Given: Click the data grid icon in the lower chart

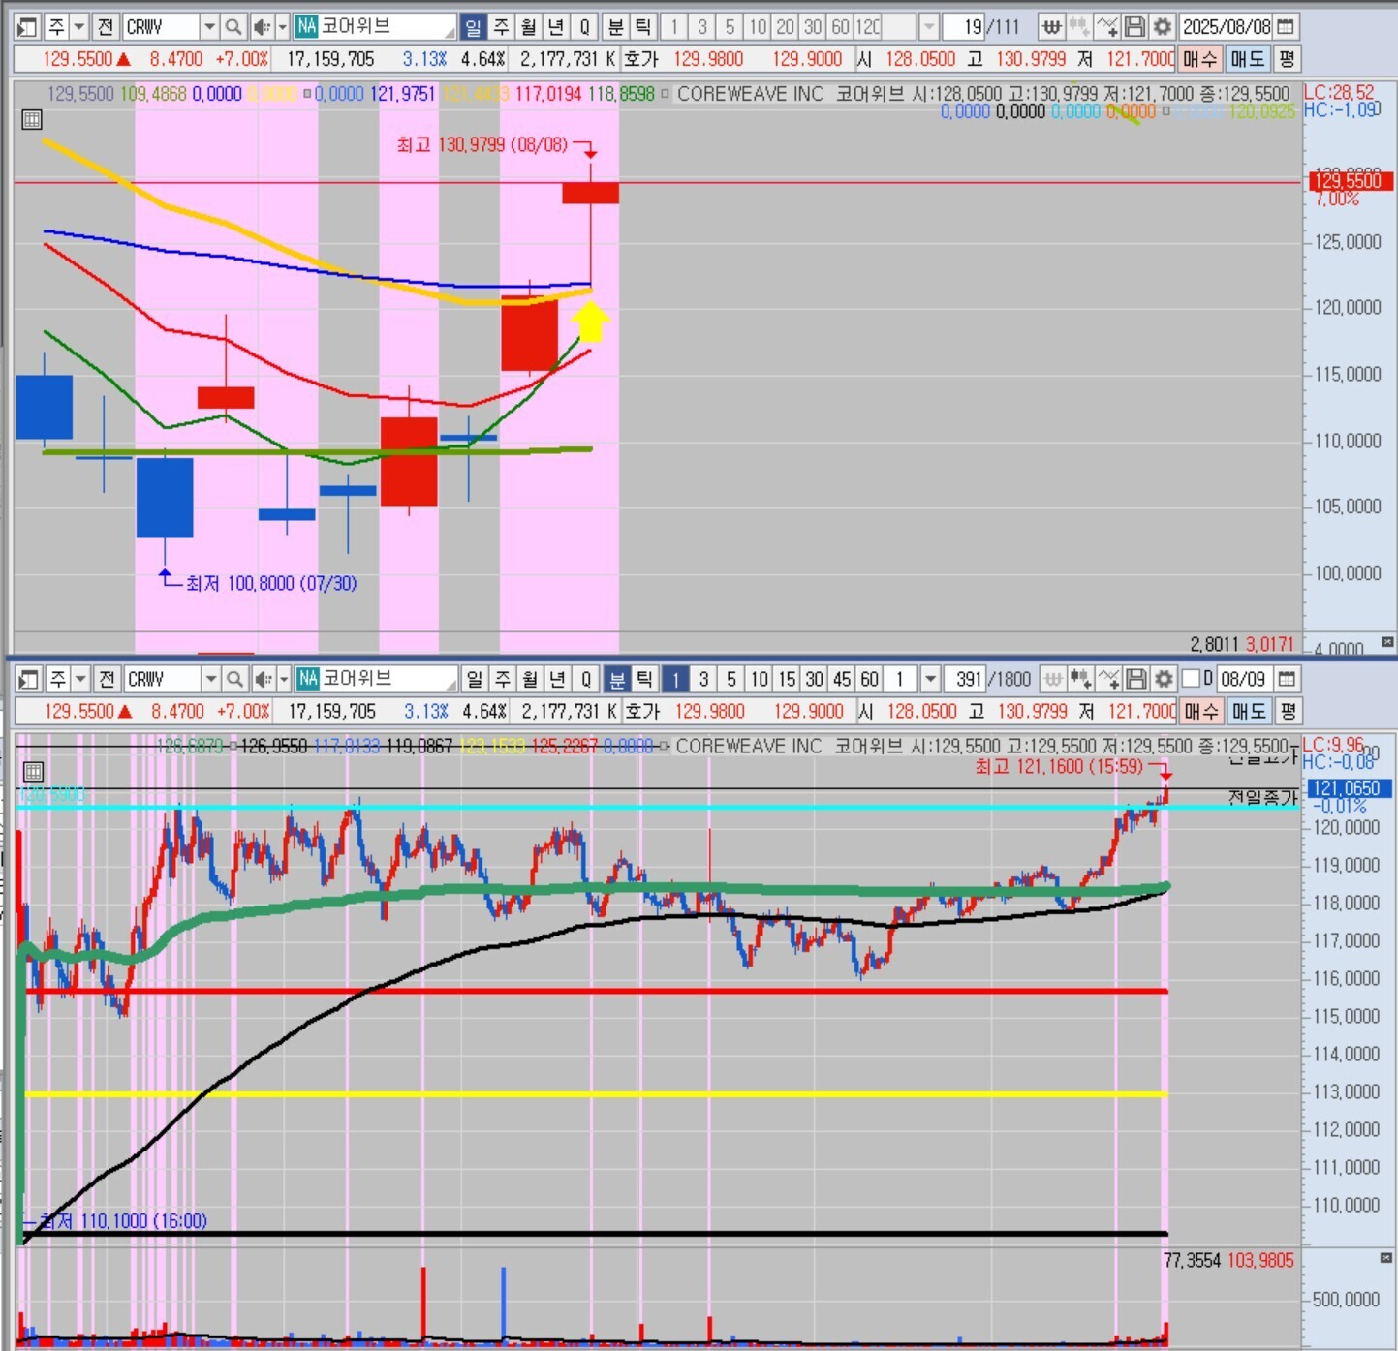Looking at the screenshot, I should click(x=33, y=772).
